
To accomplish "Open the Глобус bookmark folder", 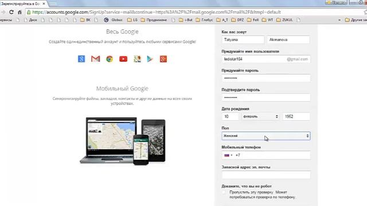I will 204,20.
